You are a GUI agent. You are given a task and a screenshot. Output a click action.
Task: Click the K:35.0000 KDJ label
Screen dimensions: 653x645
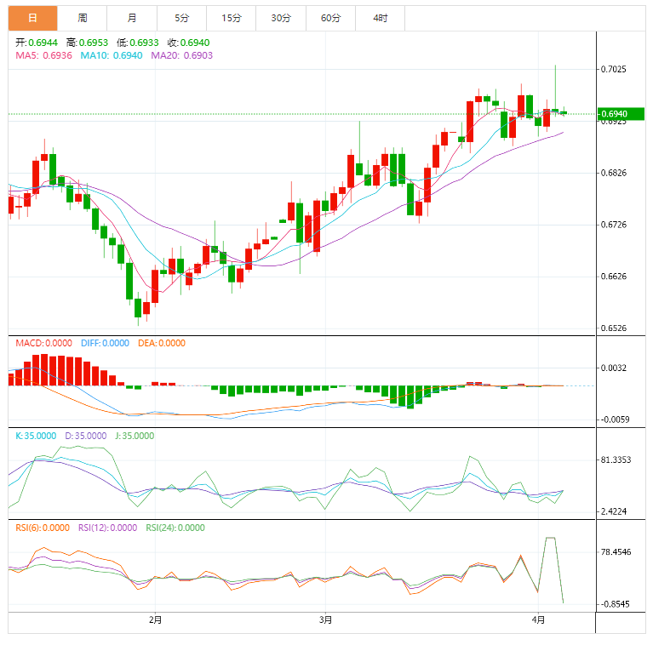click(36, 436)
